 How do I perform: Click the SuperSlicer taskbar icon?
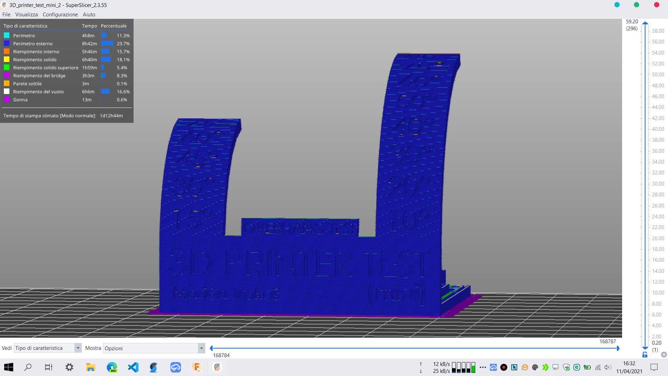pos(217,367)
